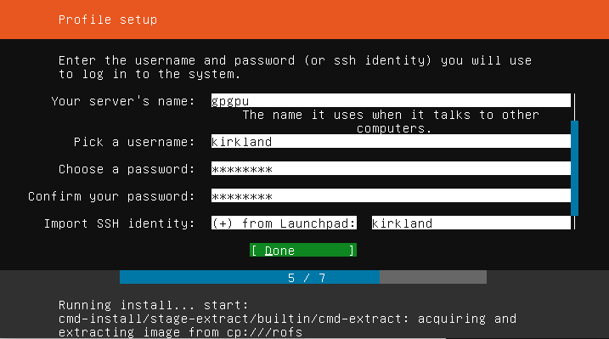Click the server name help text
This screenshot has height=339, width=609.
[x=391, y=121]
